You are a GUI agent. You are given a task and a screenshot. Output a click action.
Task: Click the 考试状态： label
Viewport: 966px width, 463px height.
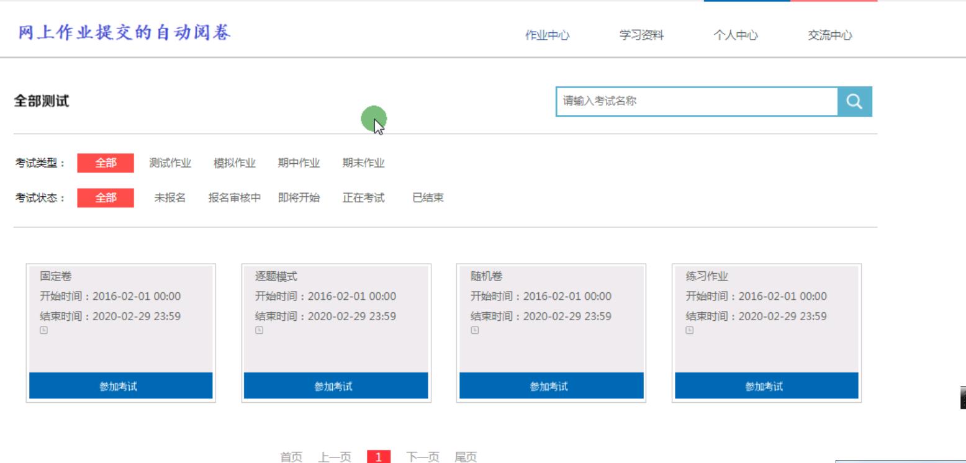tap(41, 198)
